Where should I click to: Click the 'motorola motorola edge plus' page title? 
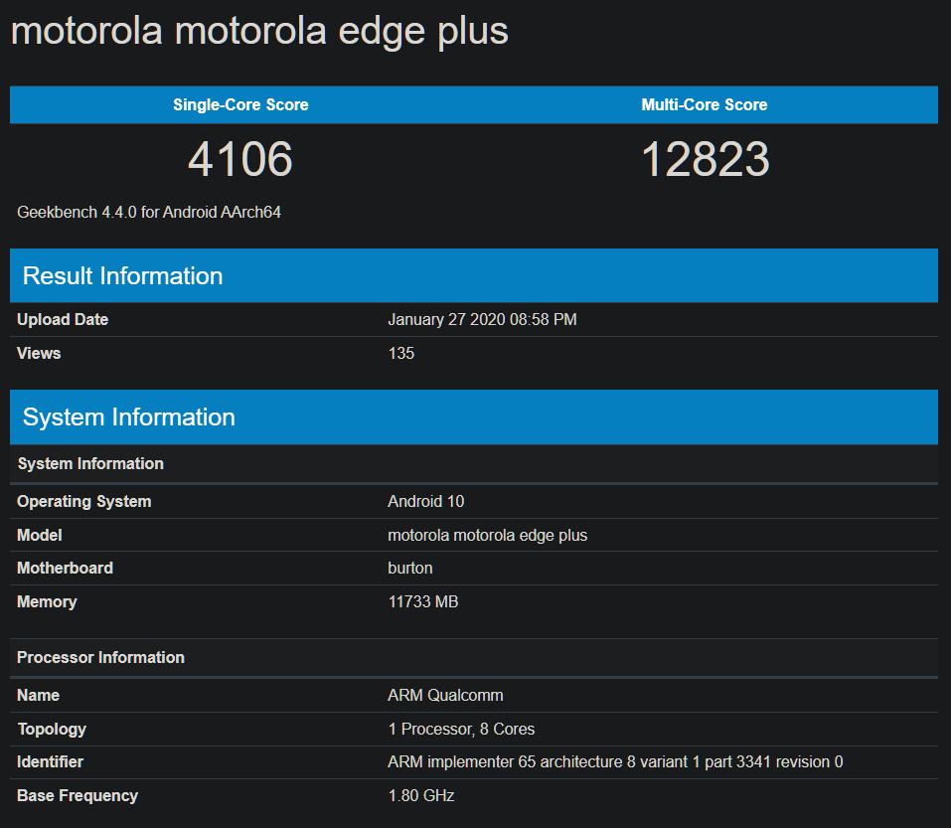(x=259, y=32)
